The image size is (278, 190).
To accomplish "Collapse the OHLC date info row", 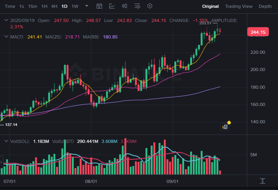I will [x=6, y=20].
